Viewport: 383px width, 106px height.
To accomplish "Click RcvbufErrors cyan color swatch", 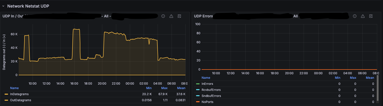I will (198, 90).
